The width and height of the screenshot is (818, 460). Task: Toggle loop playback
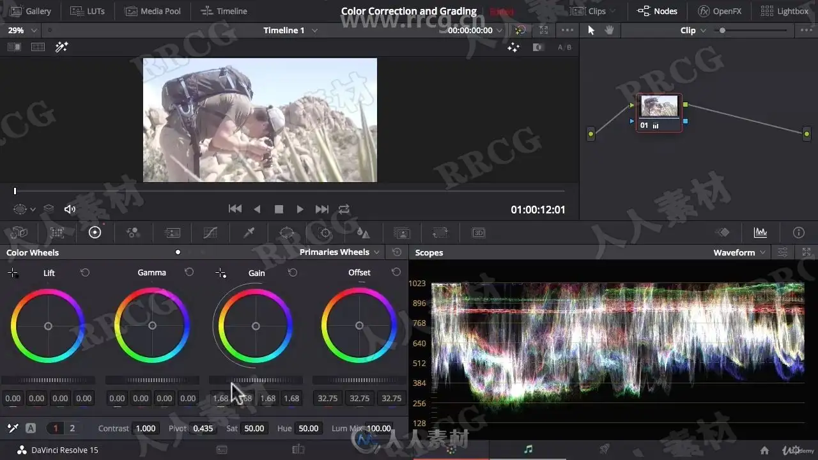click(344, 209)
